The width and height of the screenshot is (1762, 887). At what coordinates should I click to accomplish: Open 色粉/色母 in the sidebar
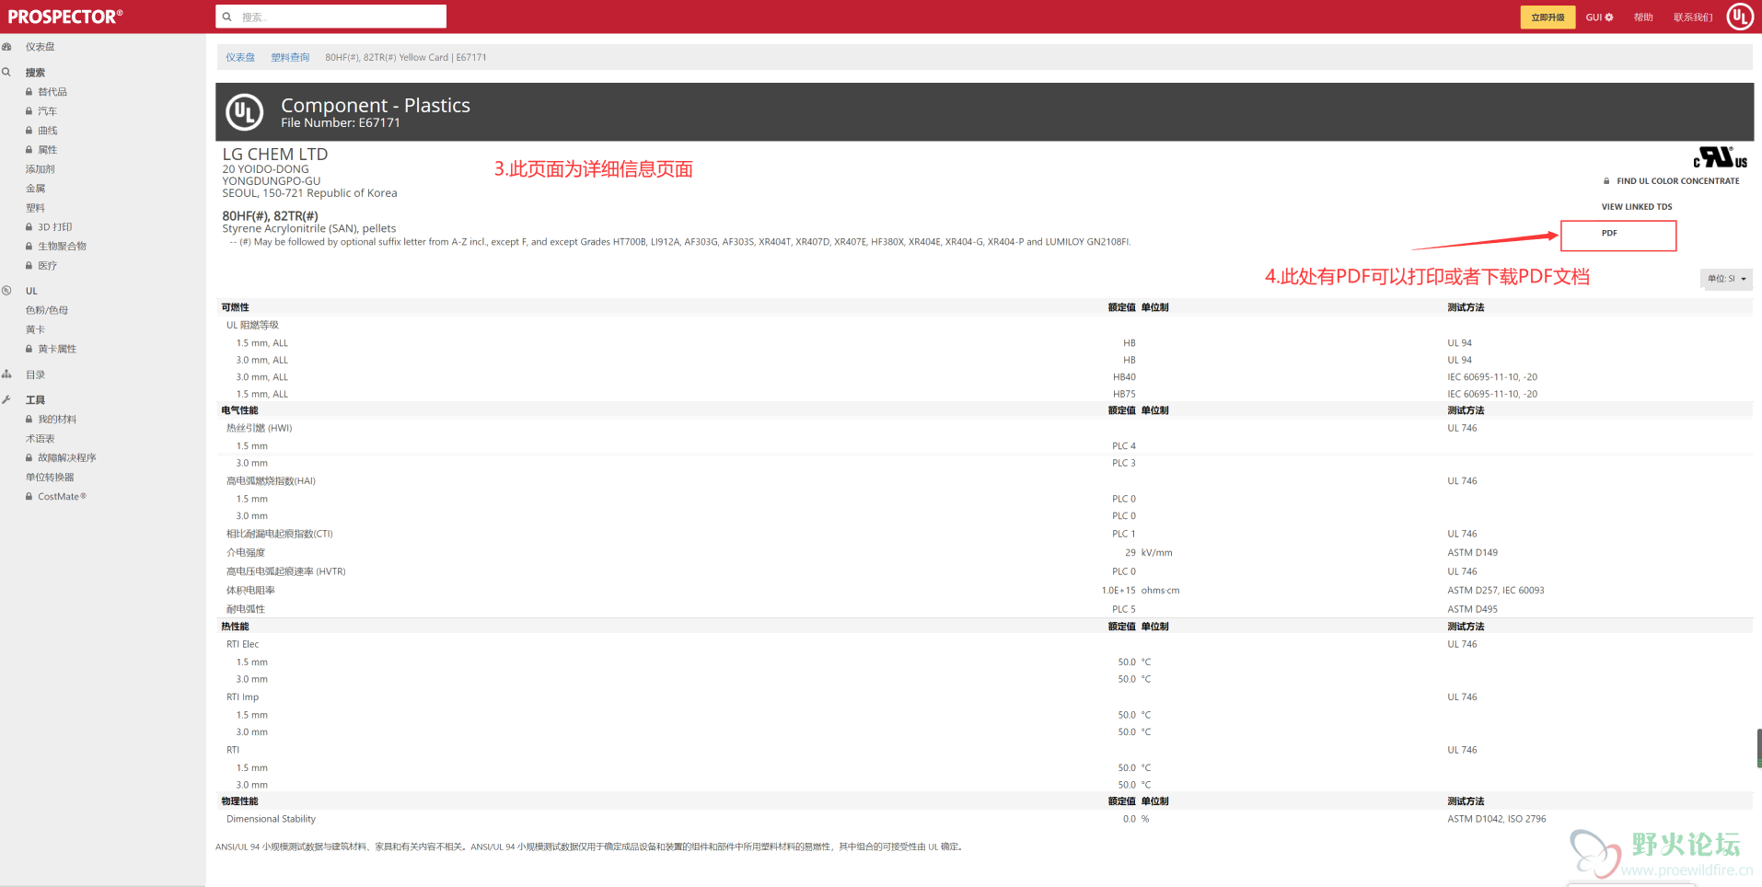[x=47, y=310]
